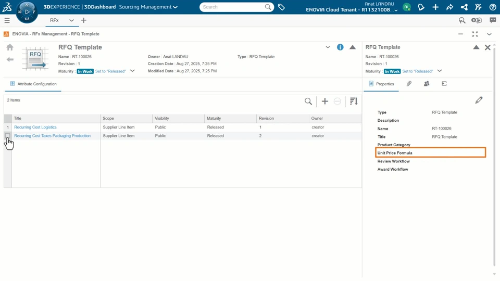This screenshot has height=281, width=500.
Task: Expand the ENOVIA Cloud Tenant dropdown
Action: (x=396, y=10)
